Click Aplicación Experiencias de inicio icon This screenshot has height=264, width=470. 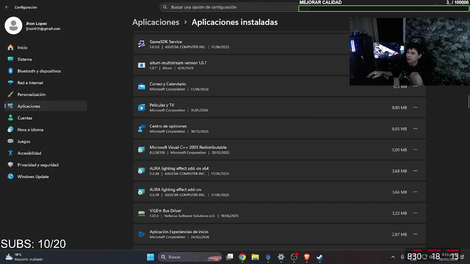coord(141,234)
